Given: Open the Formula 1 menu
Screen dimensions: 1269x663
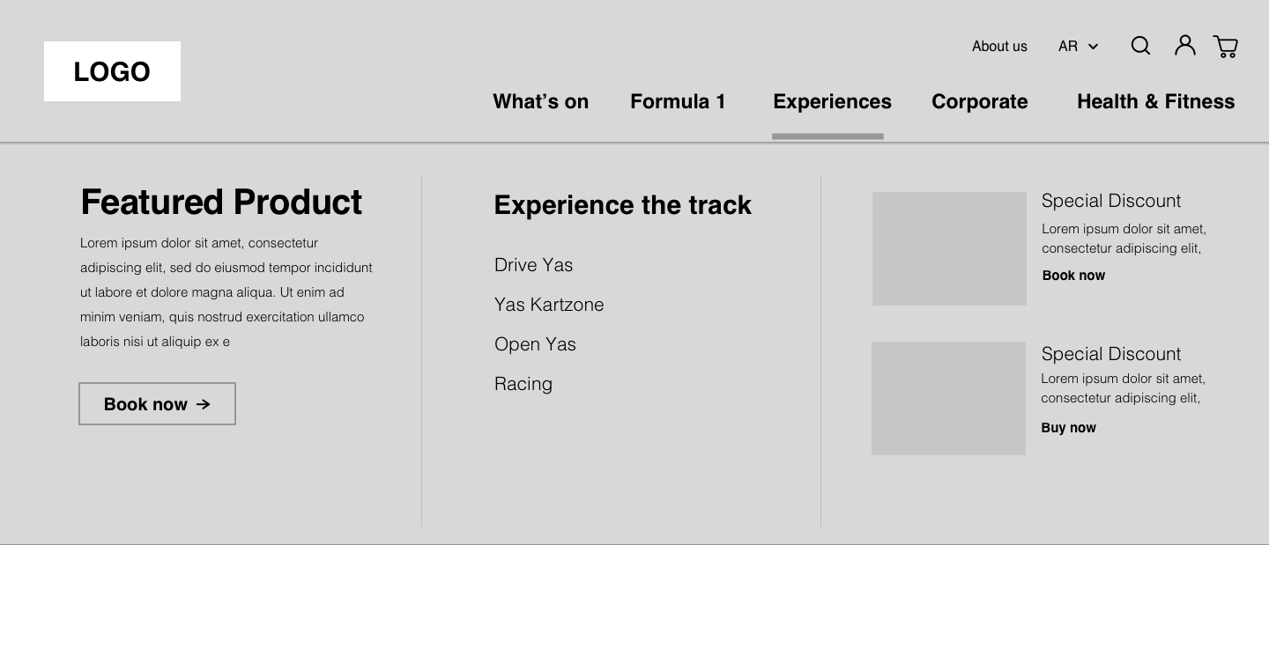Looking at the screenshot, I should (x=678, y=102).
